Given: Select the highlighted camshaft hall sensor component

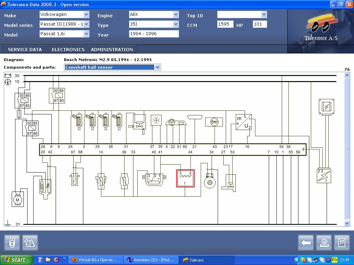Looking at the screenshot, I should click(185, 178).
